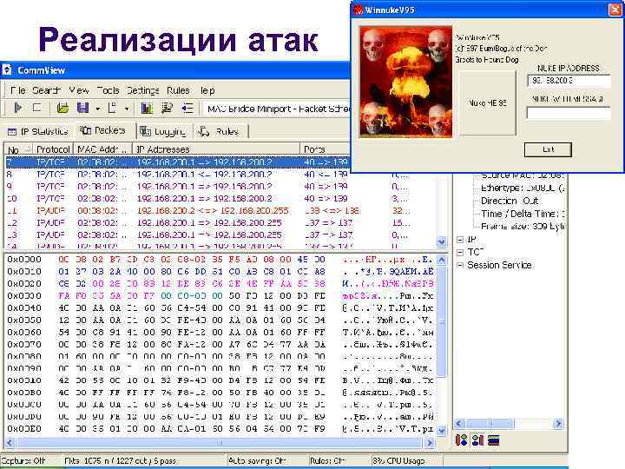This screenshot has height=469, width=625.
Task: Click the Exit button in Winnuke
Action: (548, 149)
